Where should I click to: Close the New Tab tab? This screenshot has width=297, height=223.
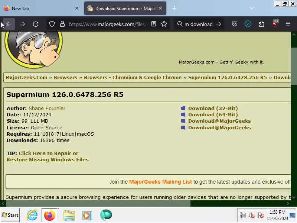(x=77, y=8)
